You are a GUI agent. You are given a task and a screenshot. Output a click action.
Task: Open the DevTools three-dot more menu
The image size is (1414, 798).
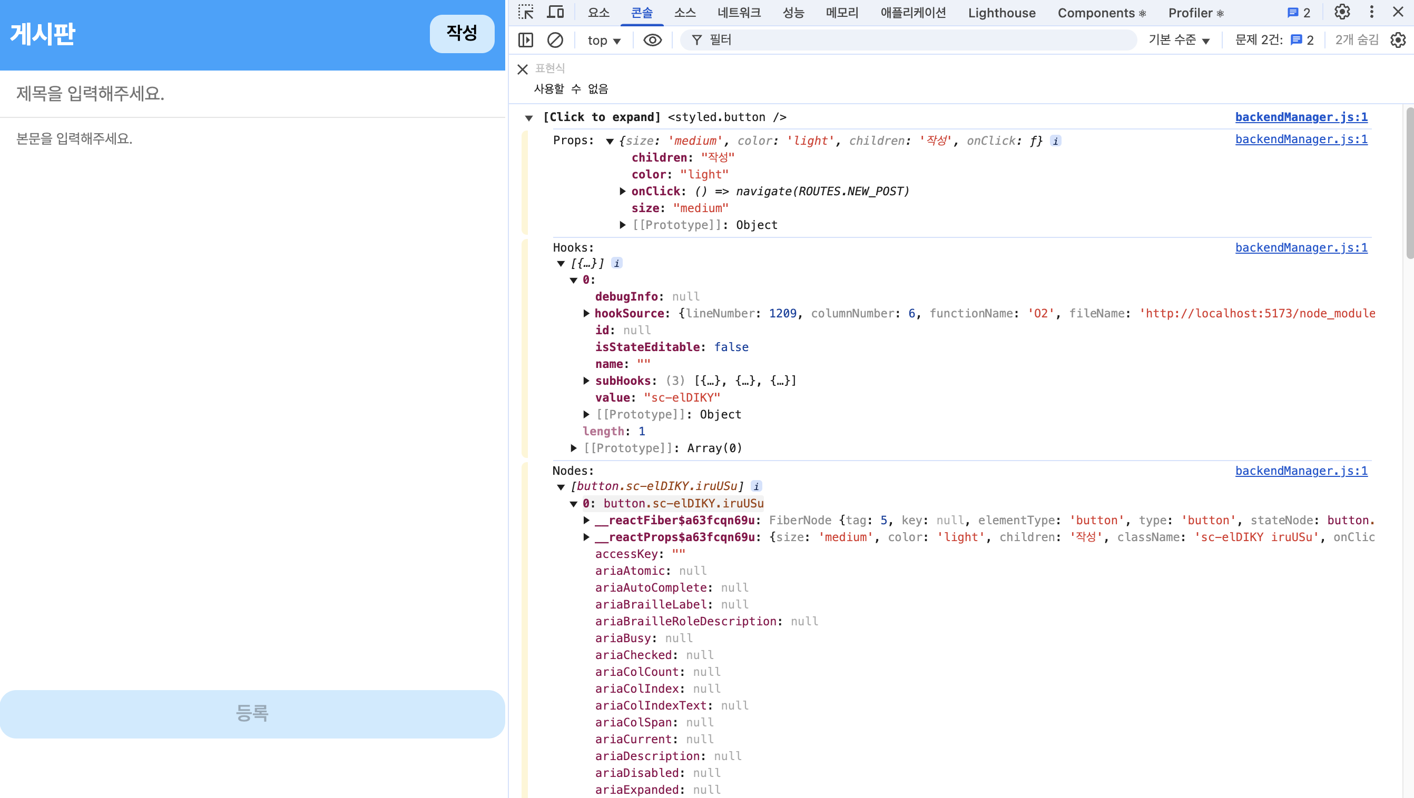tap(1371, 12)
